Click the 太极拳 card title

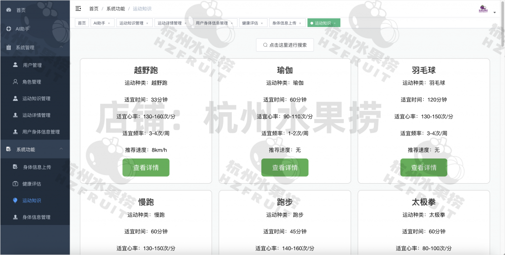[424, 202]
